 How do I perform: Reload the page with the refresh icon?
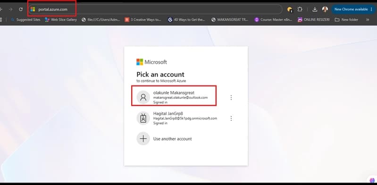21,9
